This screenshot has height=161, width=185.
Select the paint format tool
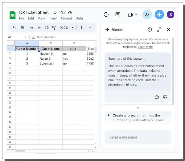[54, 28]
